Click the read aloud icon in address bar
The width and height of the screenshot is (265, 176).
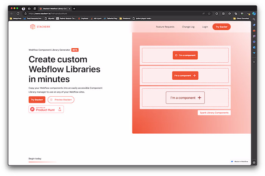204,14
